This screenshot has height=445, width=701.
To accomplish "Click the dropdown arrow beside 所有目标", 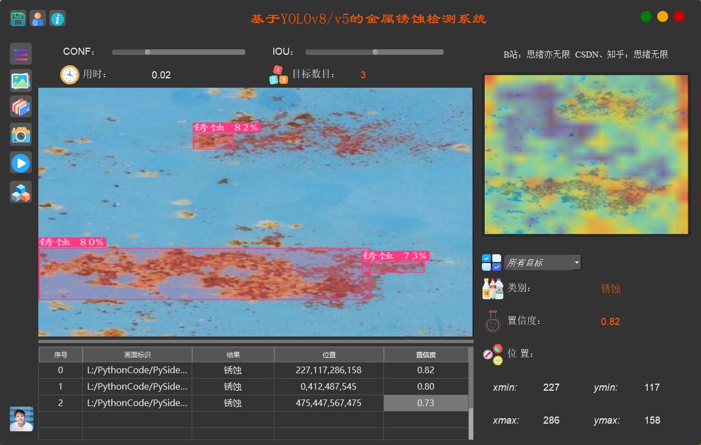I will pos(577,263).
